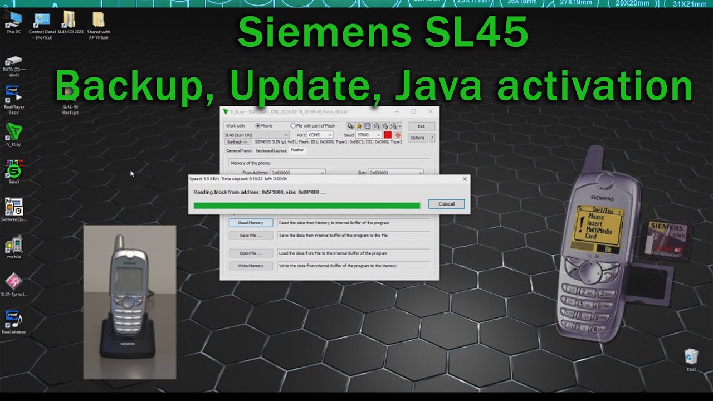Click the Read Memory button

tap(251, 223)
